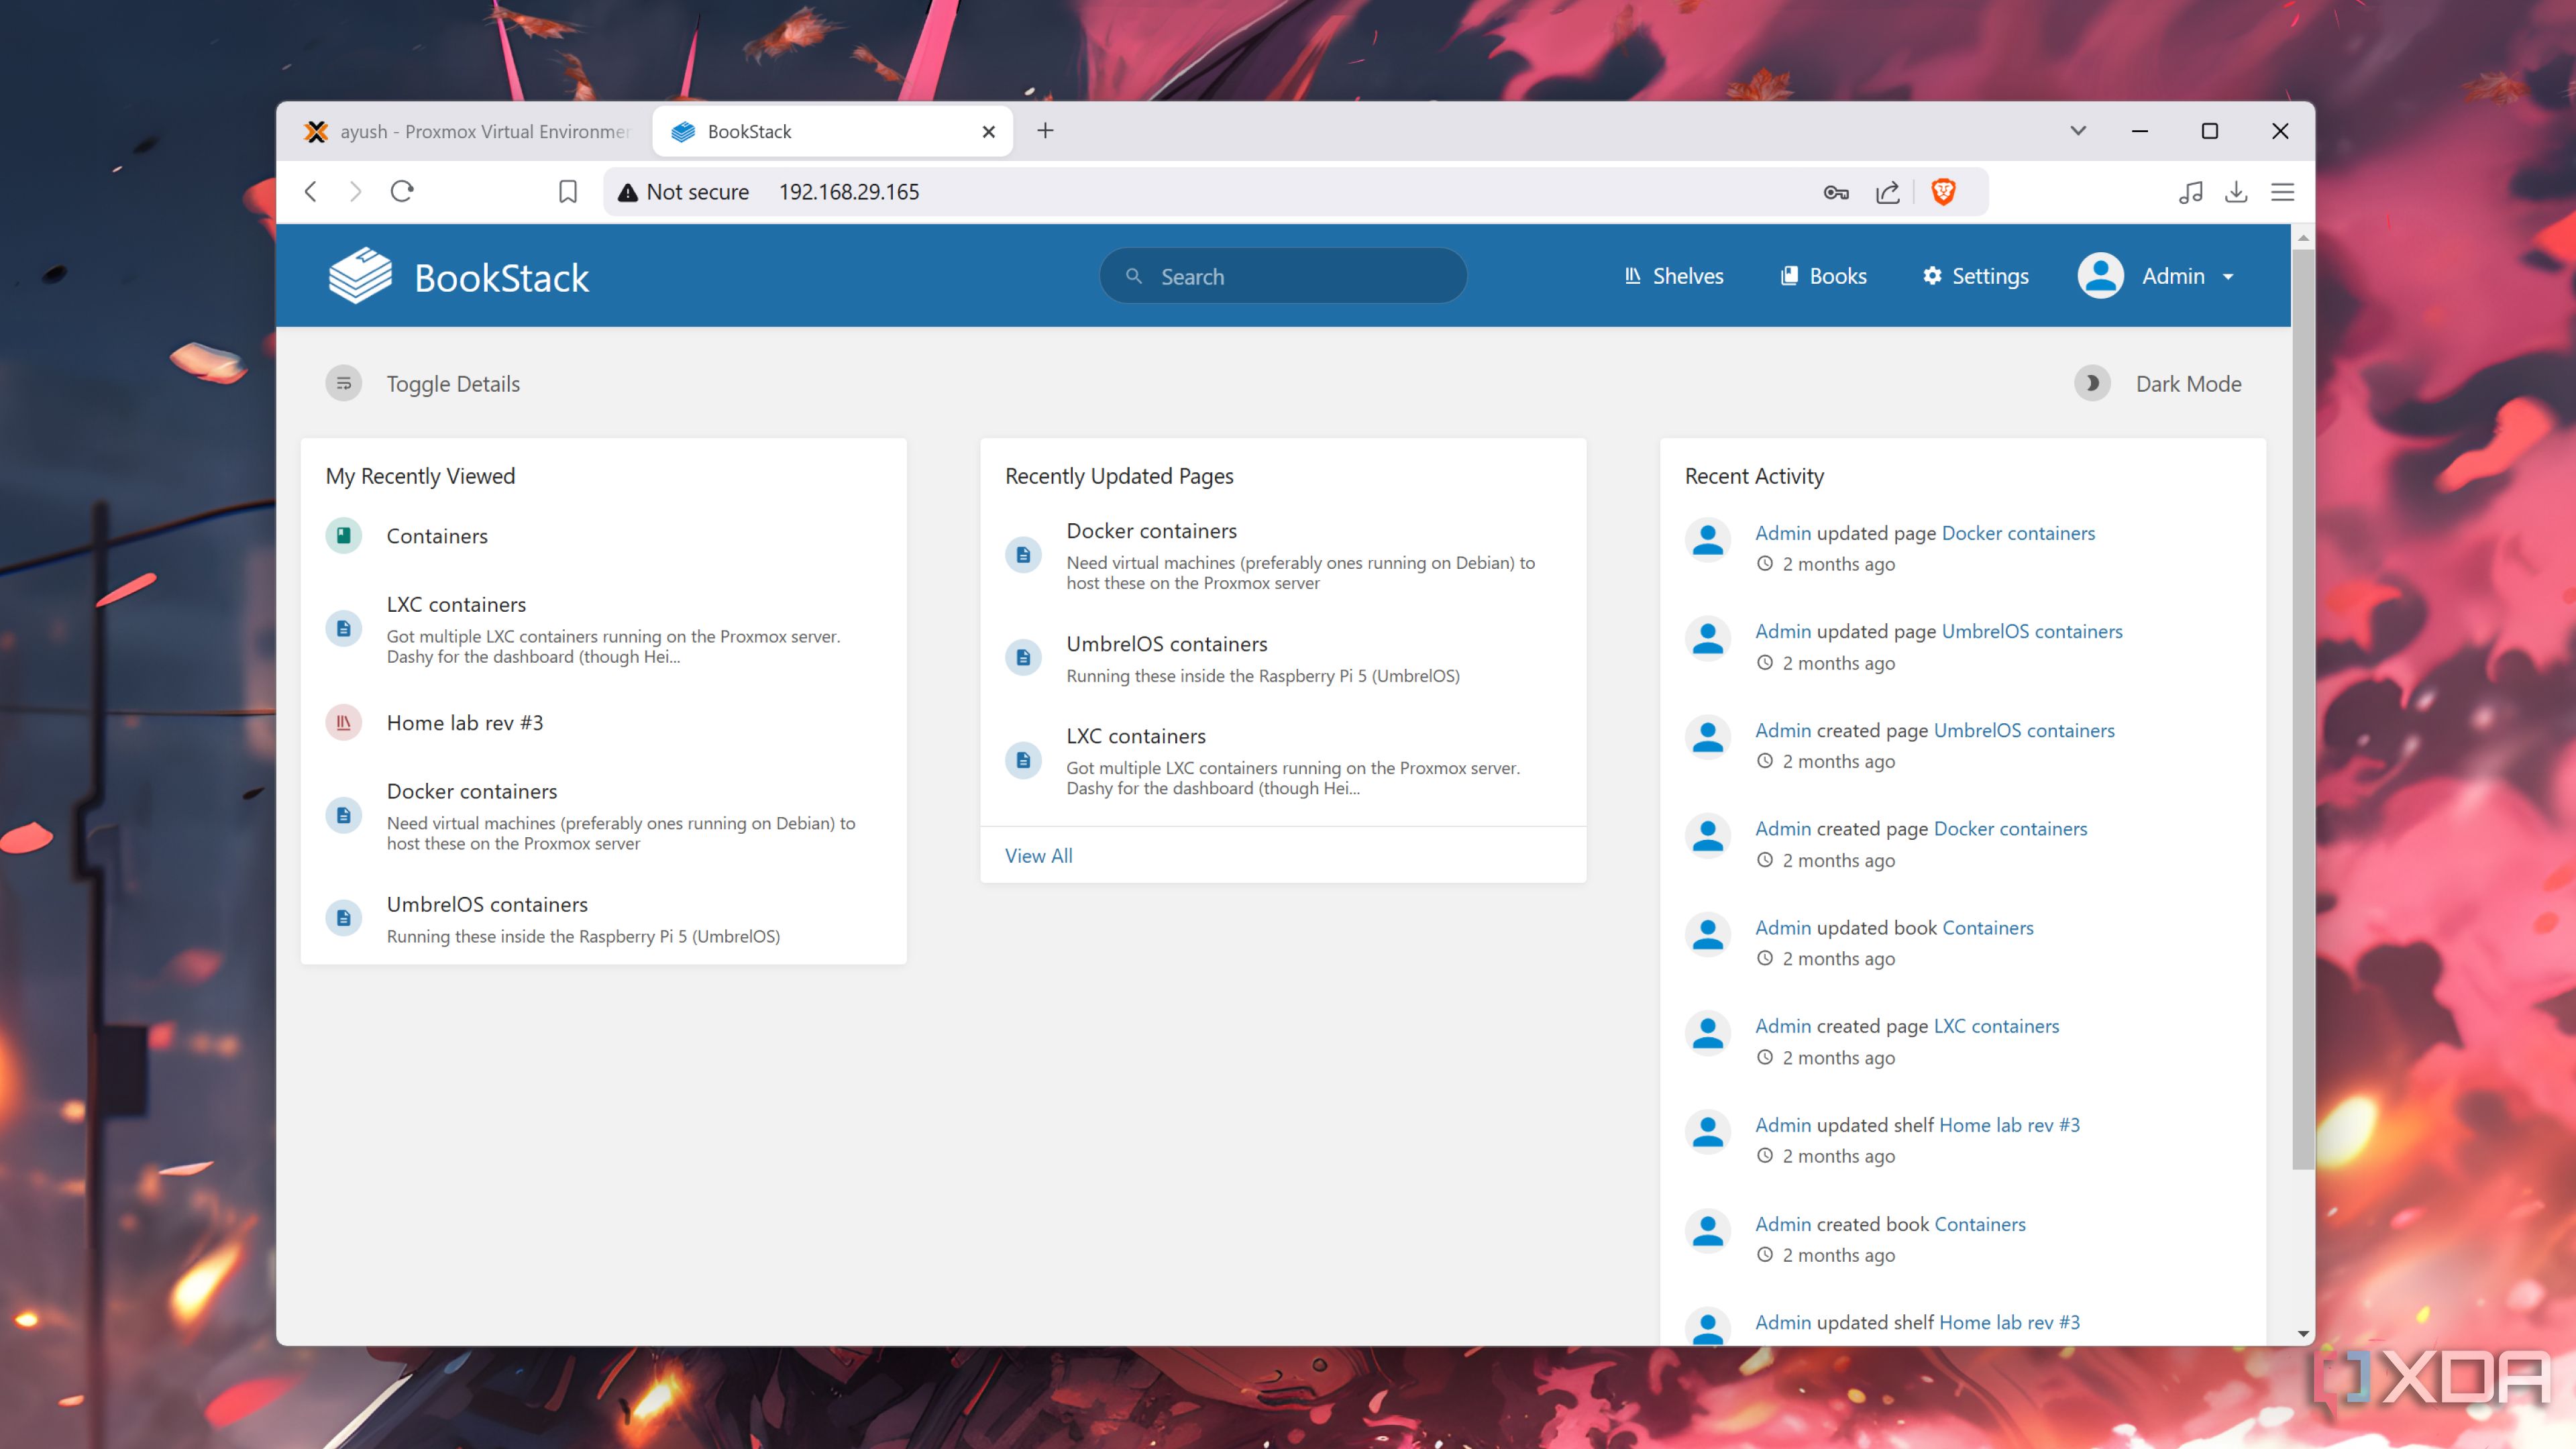Open Docker containers in 'Admin created page' activity
Screen dimensions: 2576x1449
pyautogui.click(x=2011, y=829)
